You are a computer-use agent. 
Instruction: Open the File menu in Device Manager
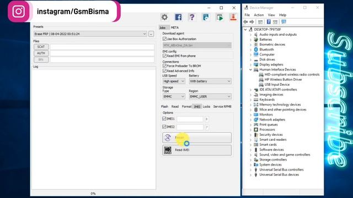coord(247,15)
